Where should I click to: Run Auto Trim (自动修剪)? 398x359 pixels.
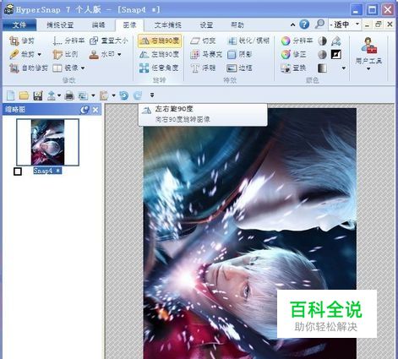[x=28, y=68]
